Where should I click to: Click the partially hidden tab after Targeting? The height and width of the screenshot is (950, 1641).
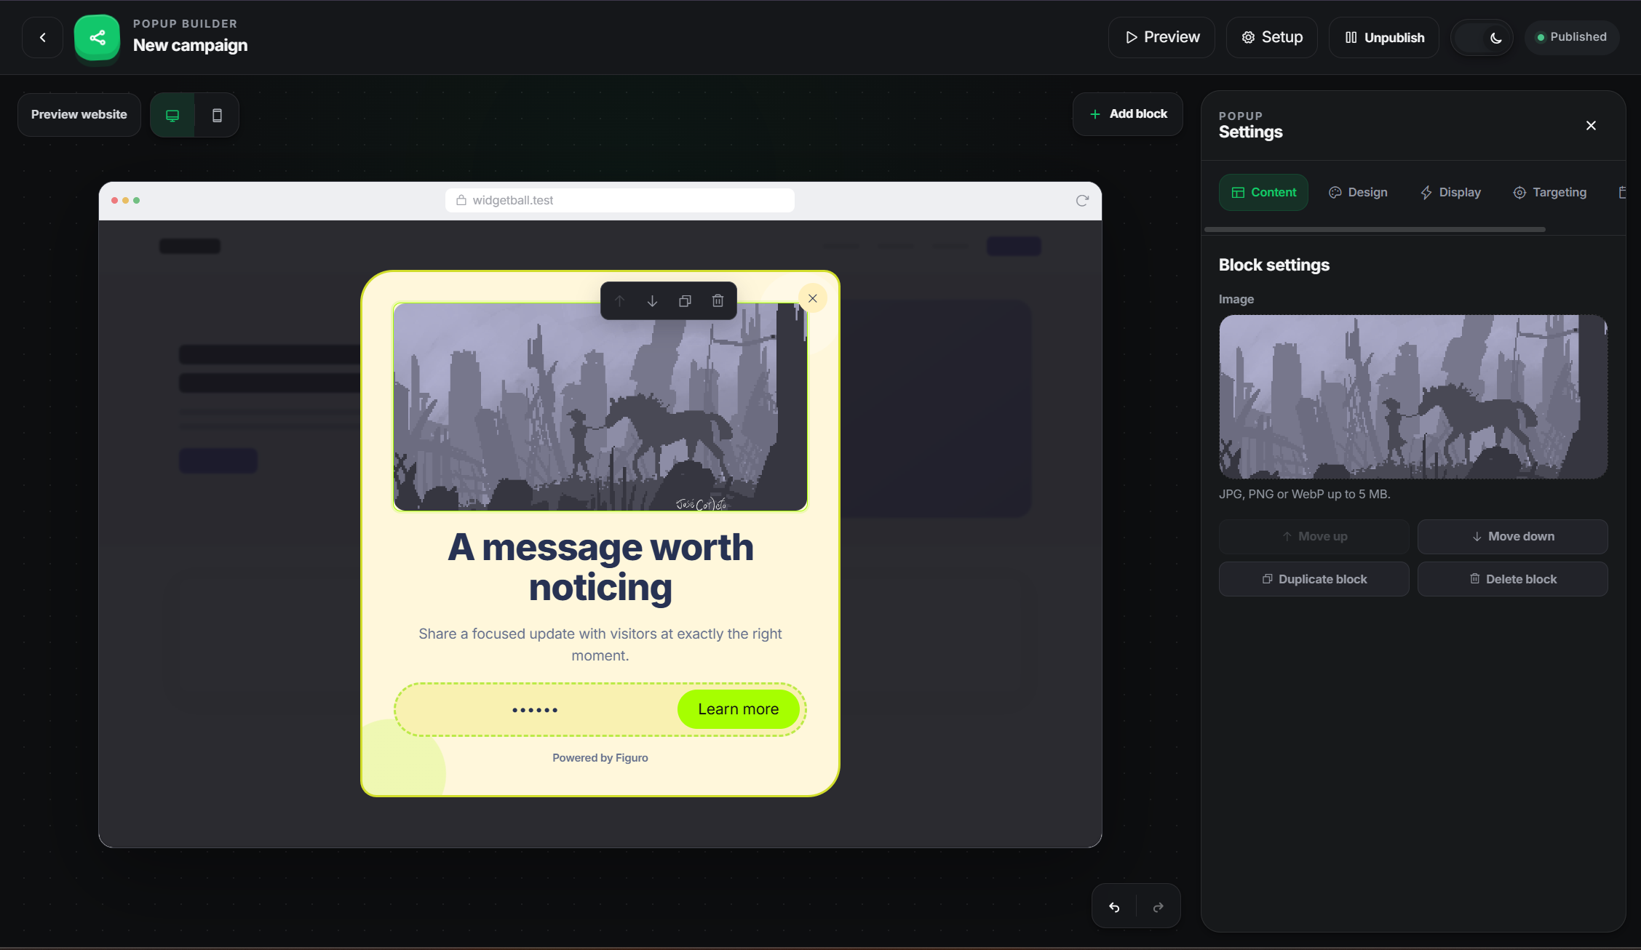tap(1623, 192)
